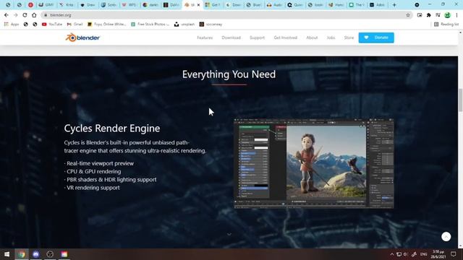The image size is (463, 260).
Task: Click the down chevron below the feature list
Action: coord(229,234)
